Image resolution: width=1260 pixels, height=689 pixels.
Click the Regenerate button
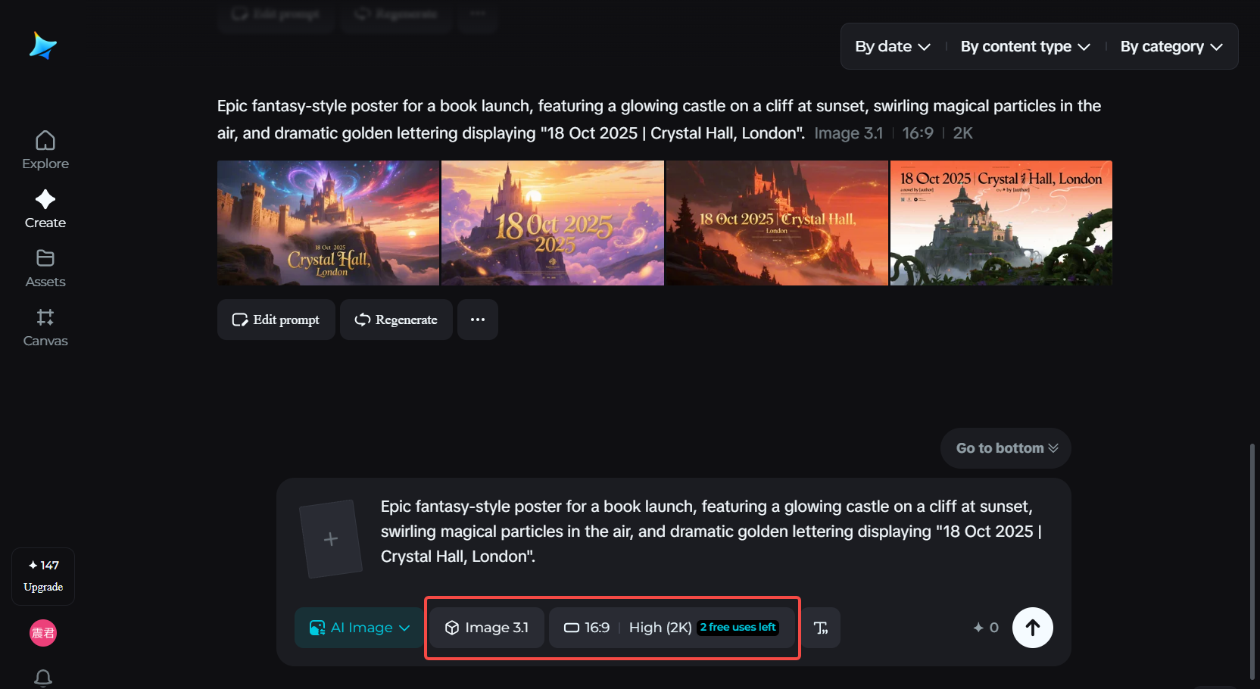point(396,320)
